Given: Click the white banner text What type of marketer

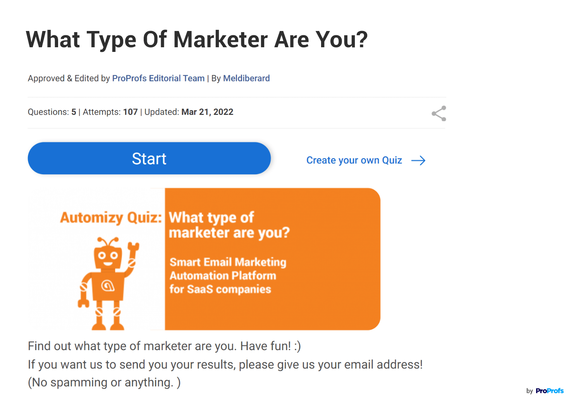Looking at the screenshot, I should tap(229, 225).
